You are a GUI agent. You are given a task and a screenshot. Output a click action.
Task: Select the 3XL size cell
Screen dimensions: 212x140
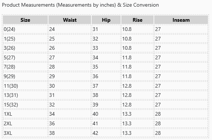coord(26,133)
